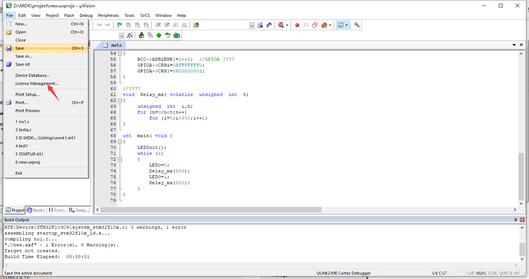Image resolution: width=529 pixels, height=279 pixels.
Task: Unindent the selected lines
Action: click(167, 25)
